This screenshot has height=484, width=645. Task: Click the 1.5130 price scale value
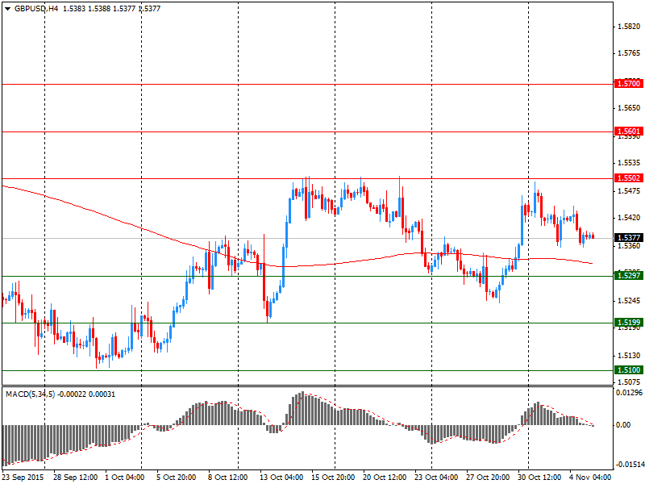tap(630, 355)
